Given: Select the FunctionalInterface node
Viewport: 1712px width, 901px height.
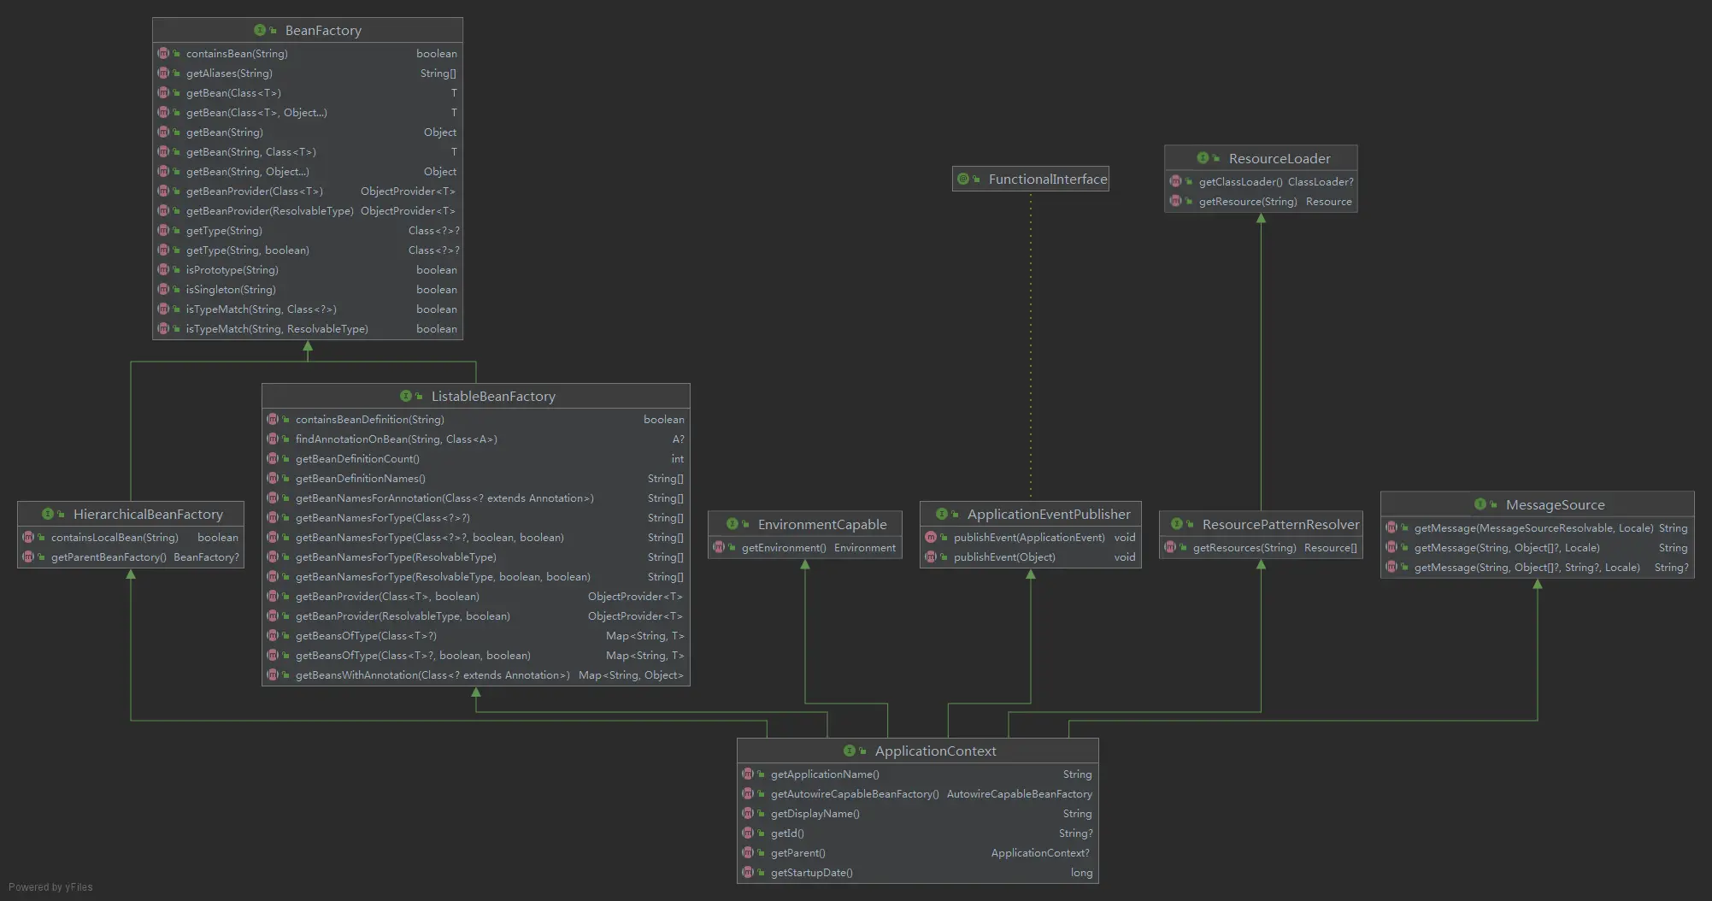Looking at the screenshot, I should pos(1031,179).
